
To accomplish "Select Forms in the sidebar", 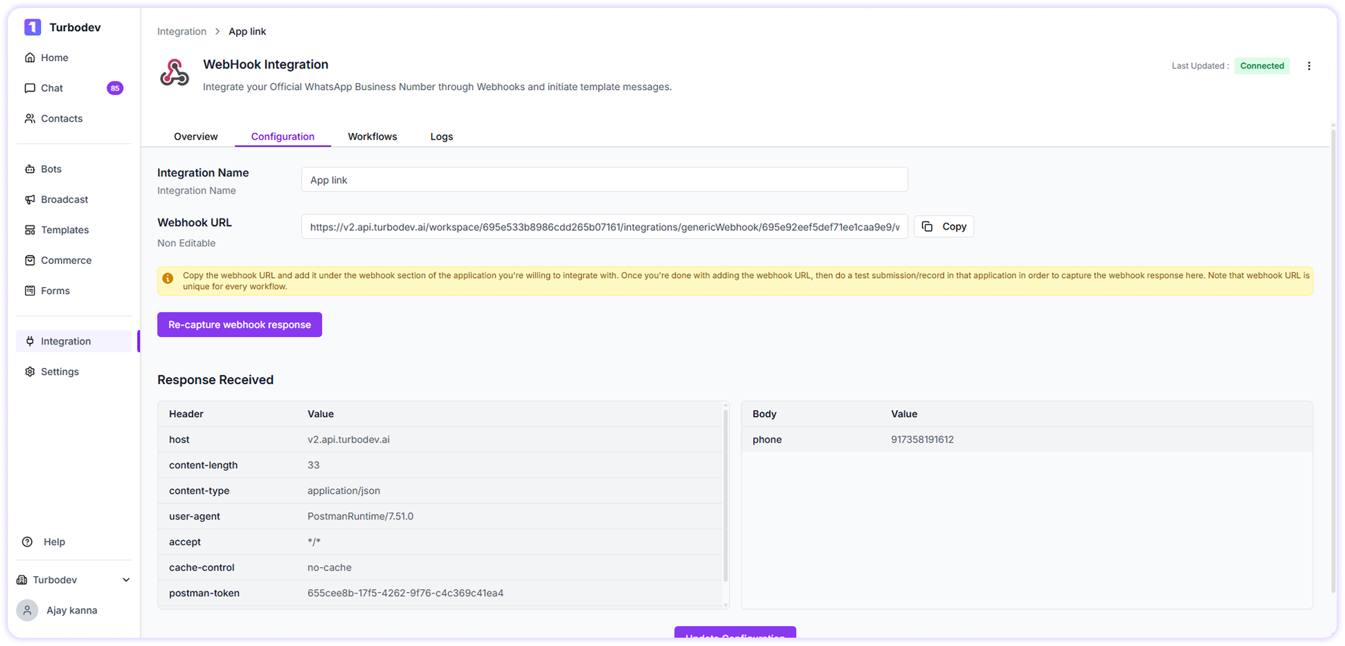I will (55, 290).
